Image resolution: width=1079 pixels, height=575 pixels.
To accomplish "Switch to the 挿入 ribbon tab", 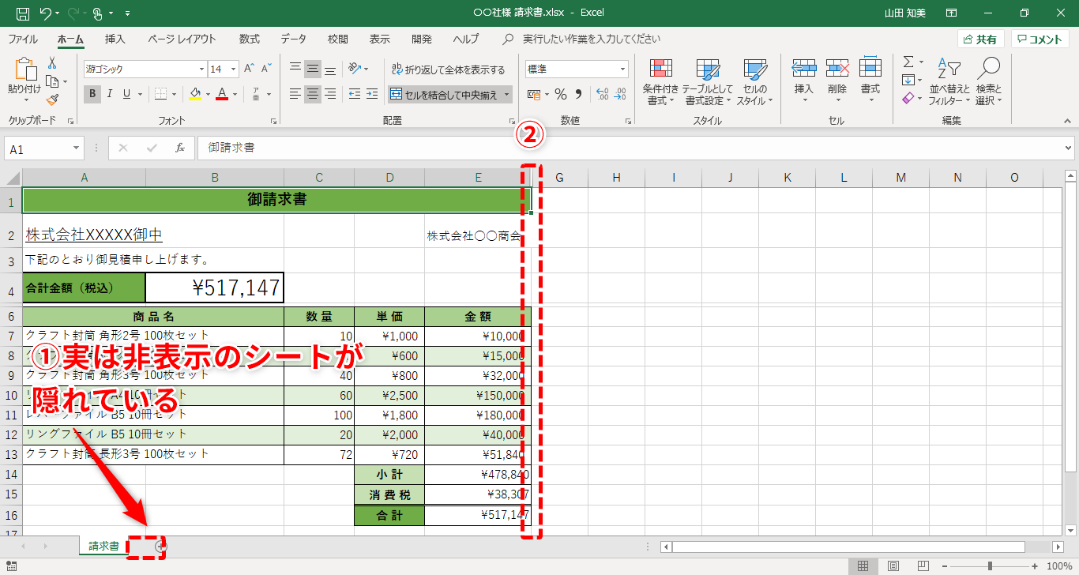I will [115, 39].
